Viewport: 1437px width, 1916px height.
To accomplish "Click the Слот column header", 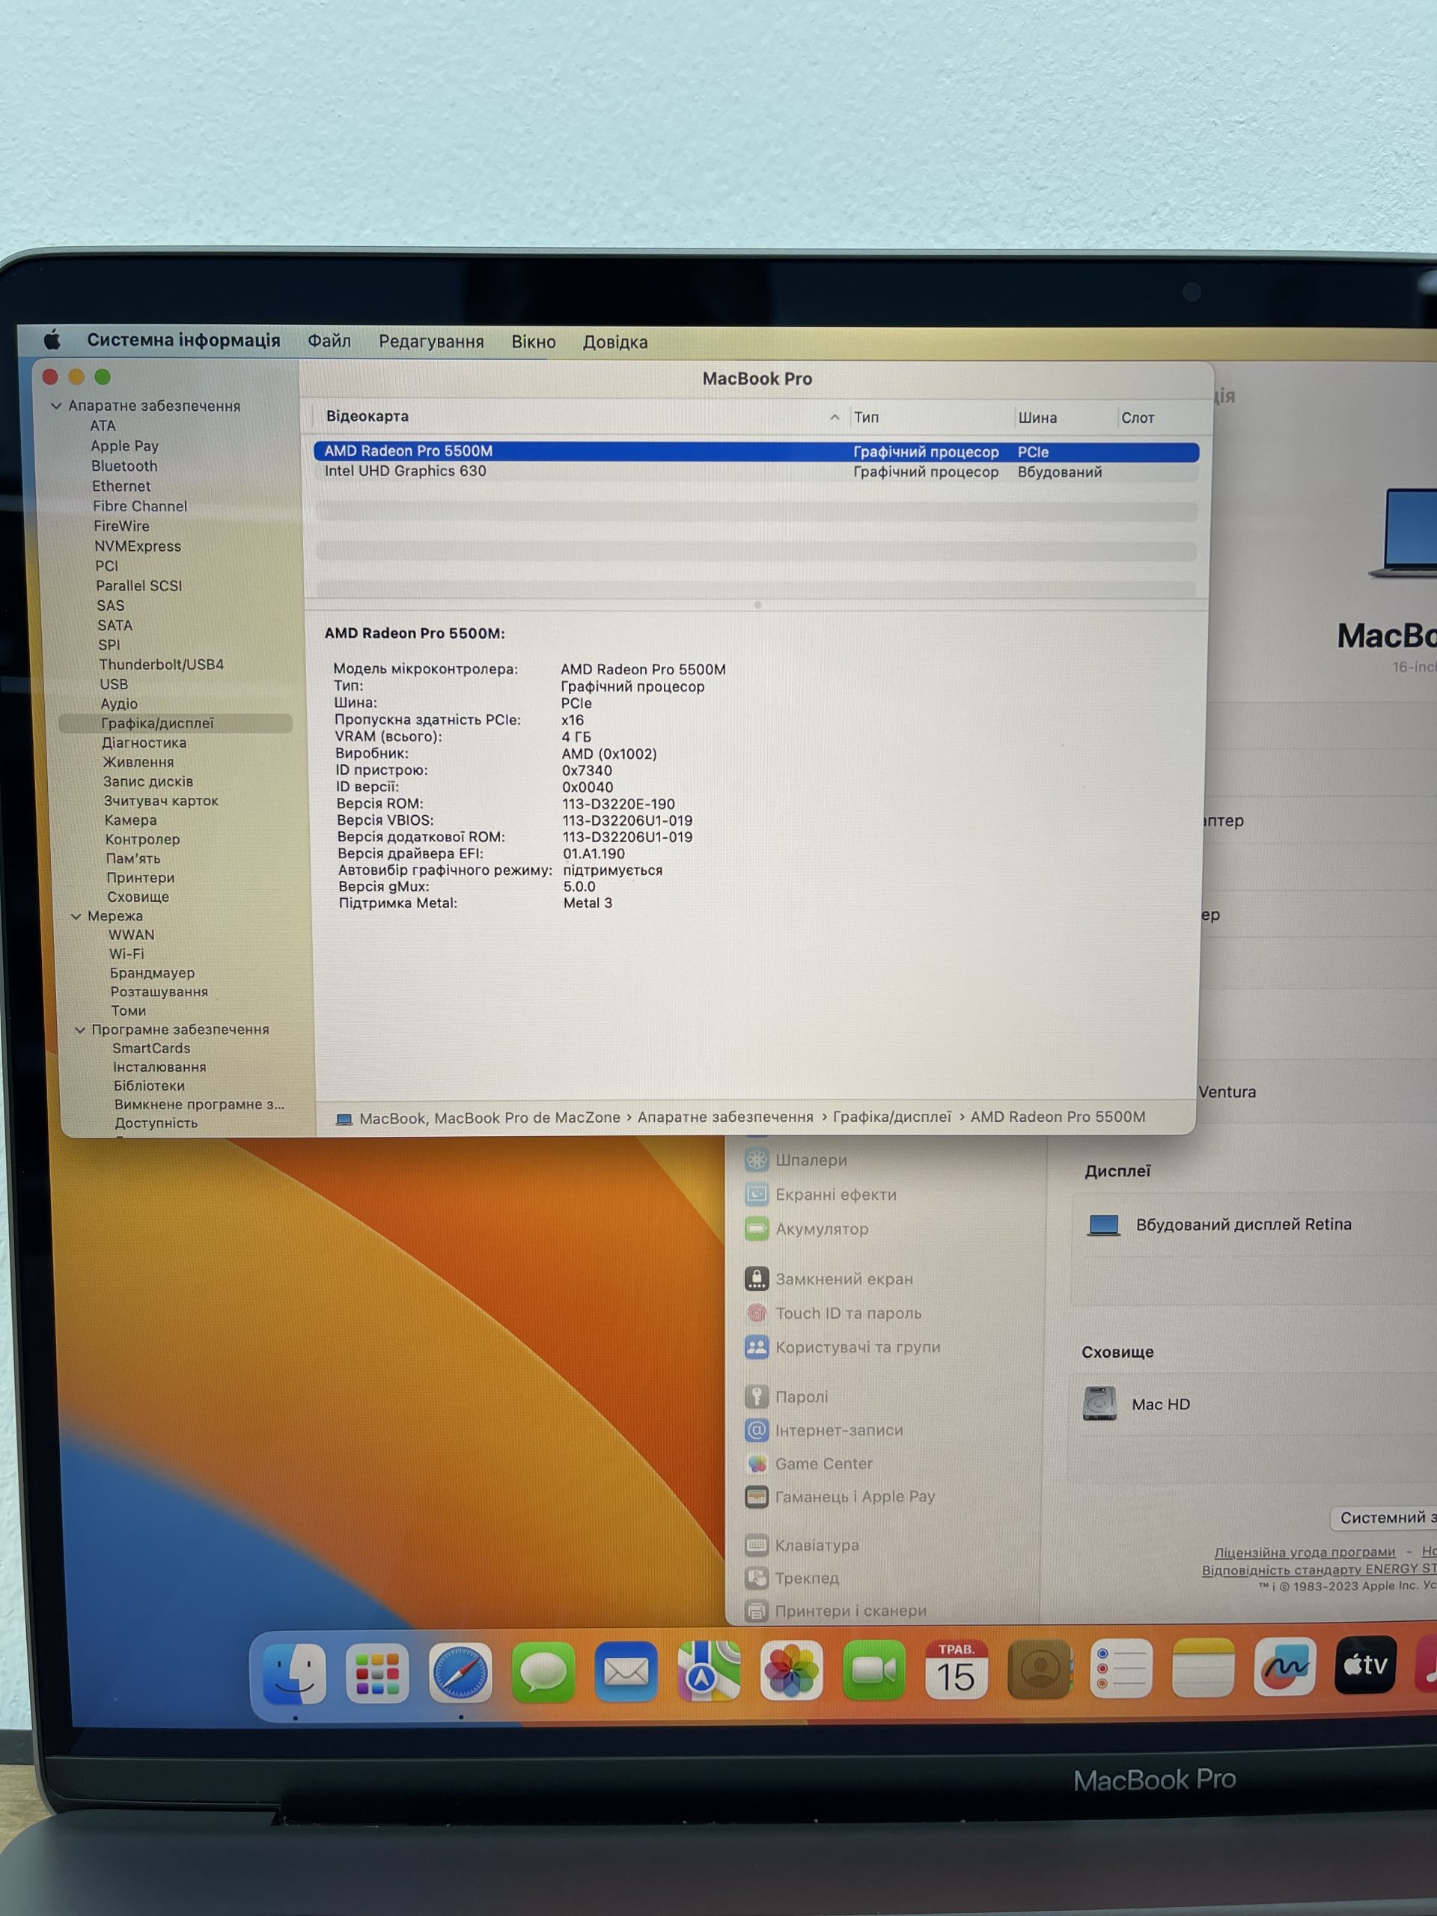I will [x=1138, y=418].
